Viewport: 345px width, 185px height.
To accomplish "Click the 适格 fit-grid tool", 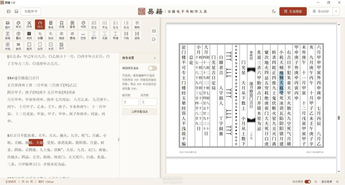I will point(137,35).
